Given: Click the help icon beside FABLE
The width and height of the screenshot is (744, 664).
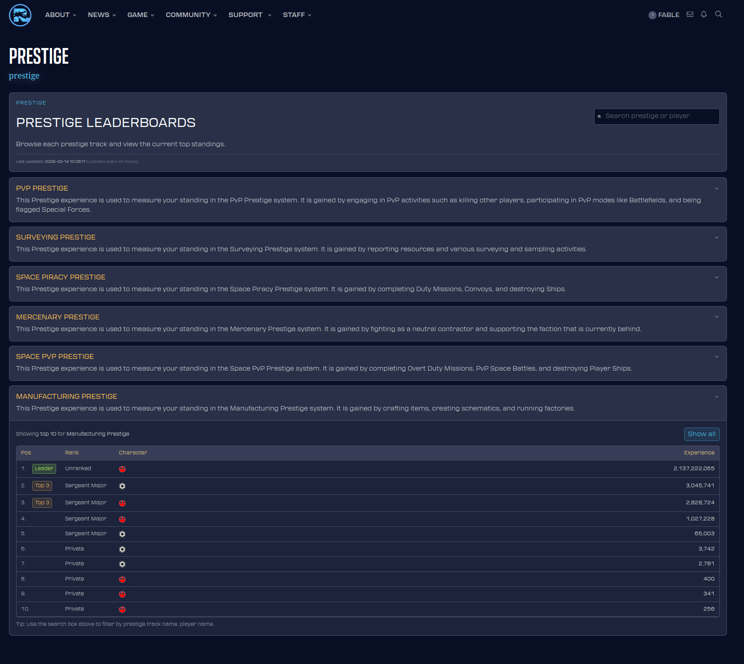Looking at the screenshot, I should point(652,15).
